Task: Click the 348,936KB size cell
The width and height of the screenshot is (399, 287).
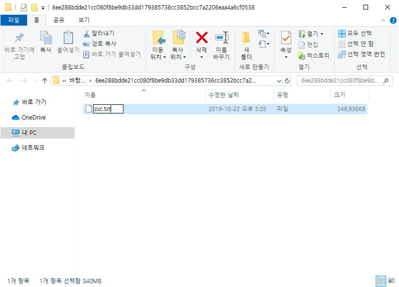Action: click(351, 109)
